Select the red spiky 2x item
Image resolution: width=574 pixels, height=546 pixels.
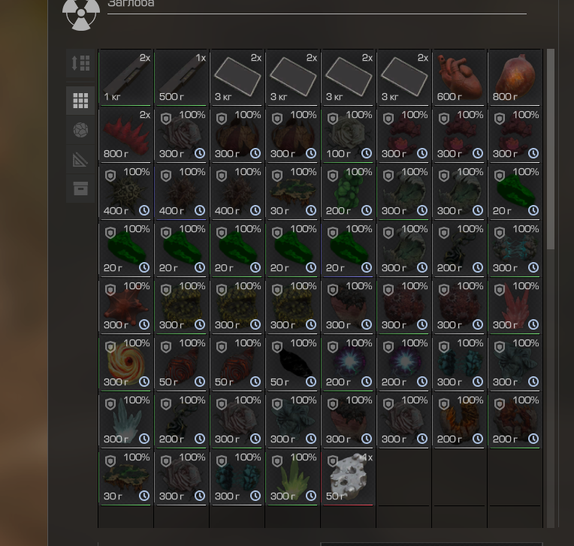(125, 135)
